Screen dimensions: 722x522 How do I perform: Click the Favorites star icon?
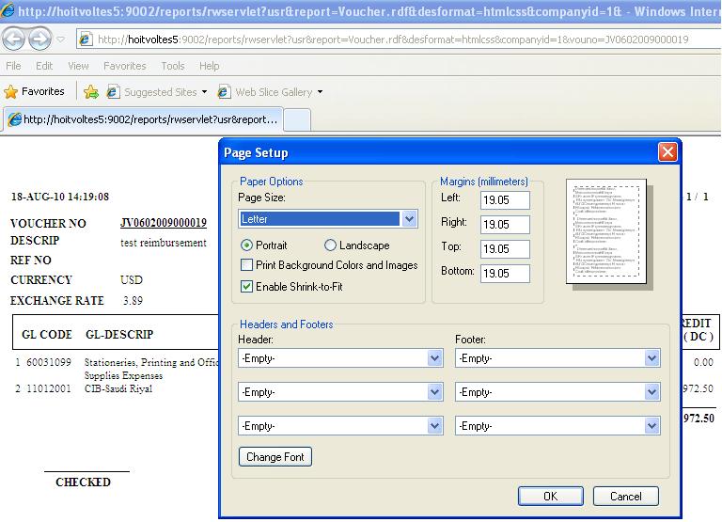(11, 91)
